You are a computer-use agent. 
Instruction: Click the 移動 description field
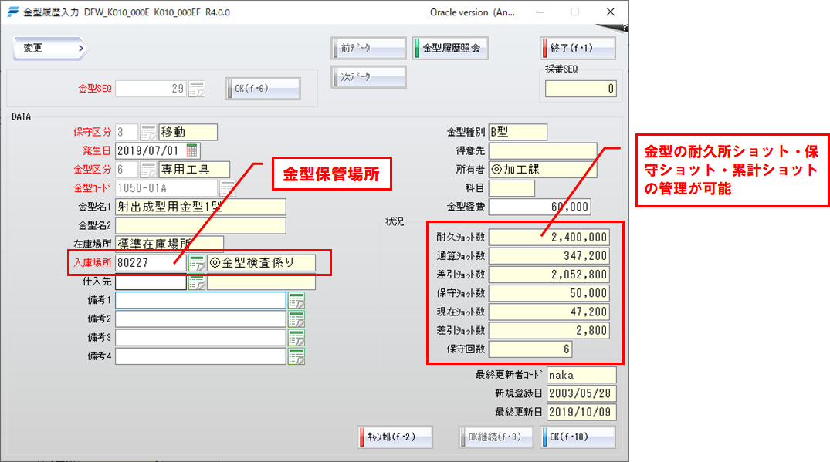[188, 132]
